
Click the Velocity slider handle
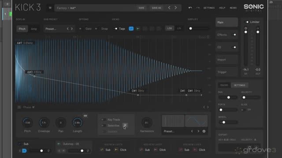(244, 97)
